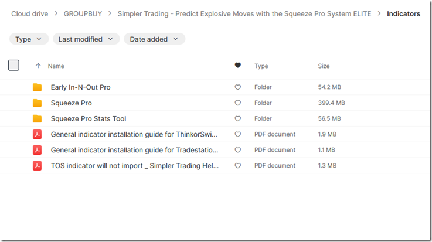Favourite the ThinkorSwim installation guide PDF
Image resolution: width=432 pixels, height=242 pixels.
click(238, 134)
